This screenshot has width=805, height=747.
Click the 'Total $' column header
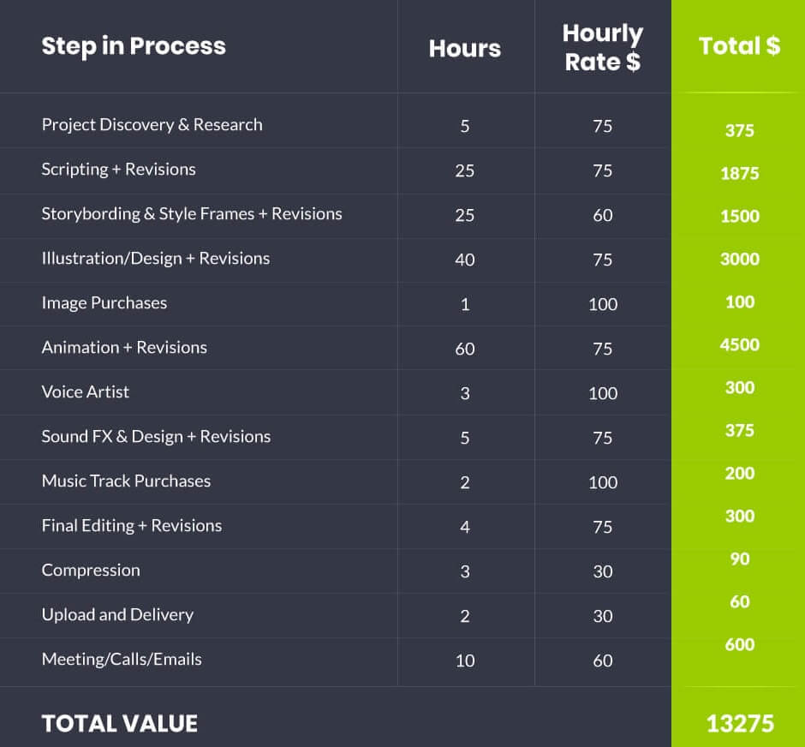(739, 45)
